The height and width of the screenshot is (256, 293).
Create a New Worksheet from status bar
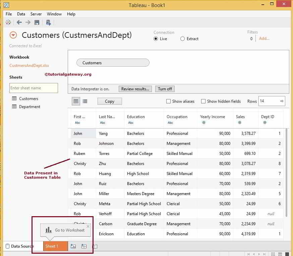tap(73, 246)
